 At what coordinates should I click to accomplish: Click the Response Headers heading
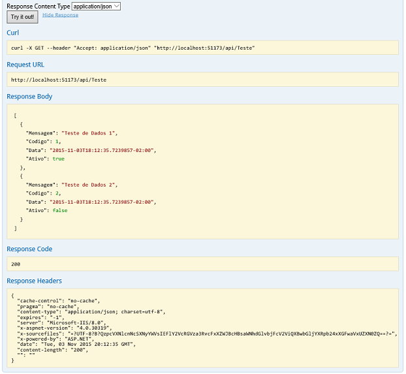[x=34, y=281]
